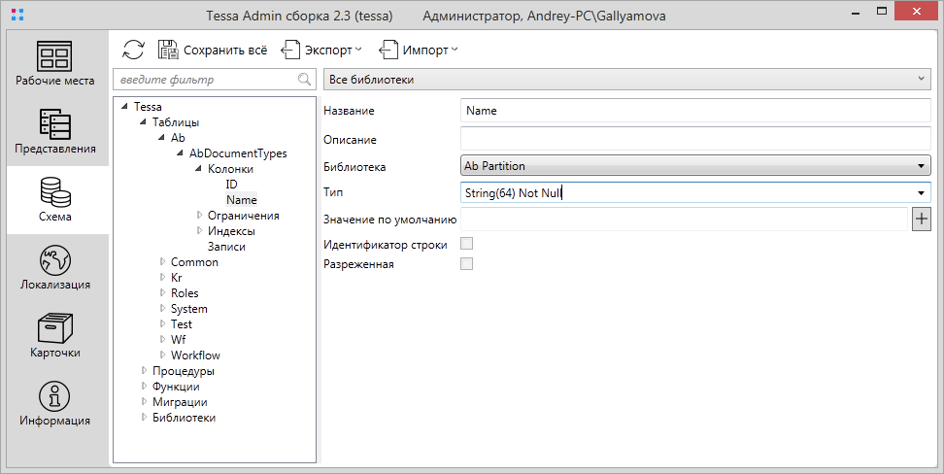
Task: Open the Импорт menu
Action: click(x=419, y=50)
